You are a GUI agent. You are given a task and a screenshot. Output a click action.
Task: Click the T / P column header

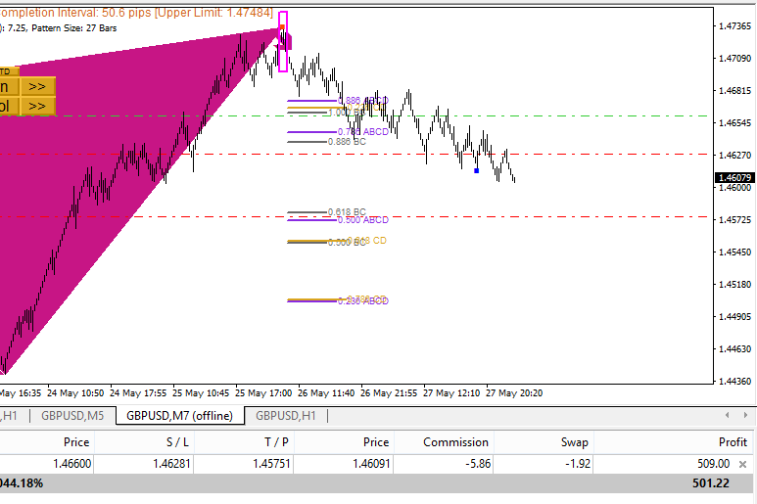[x=276, y=442]
